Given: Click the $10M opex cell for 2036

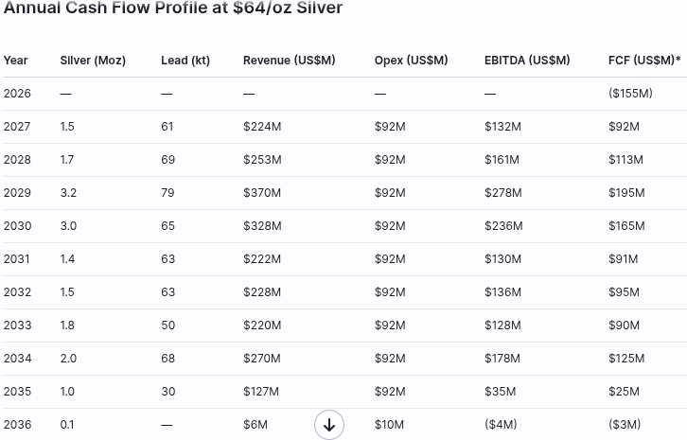Looking at the screenshot, I should pyautogui.click(x=389, y=425).
